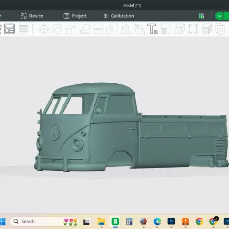Viewport: 229px width, 229px height.
Task: Open Google Chrome from the taskbar
Action: click(x=199, y=221)
